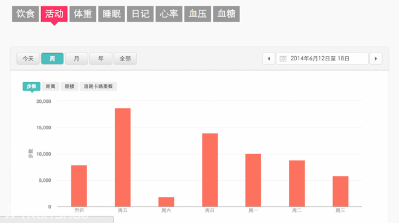Screen dimensions: 399x223
Task: Open the 饮食 diet tab
Action: pyautogui.click(x=25, y=14)
